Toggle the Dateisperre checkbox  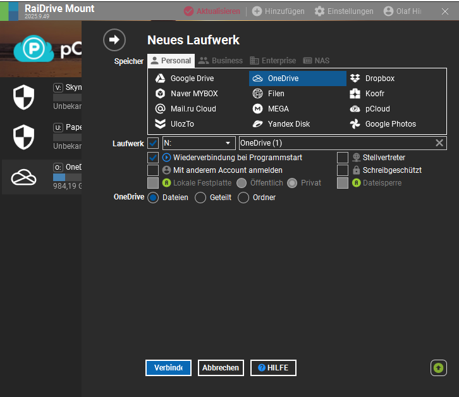coord(343,183)
